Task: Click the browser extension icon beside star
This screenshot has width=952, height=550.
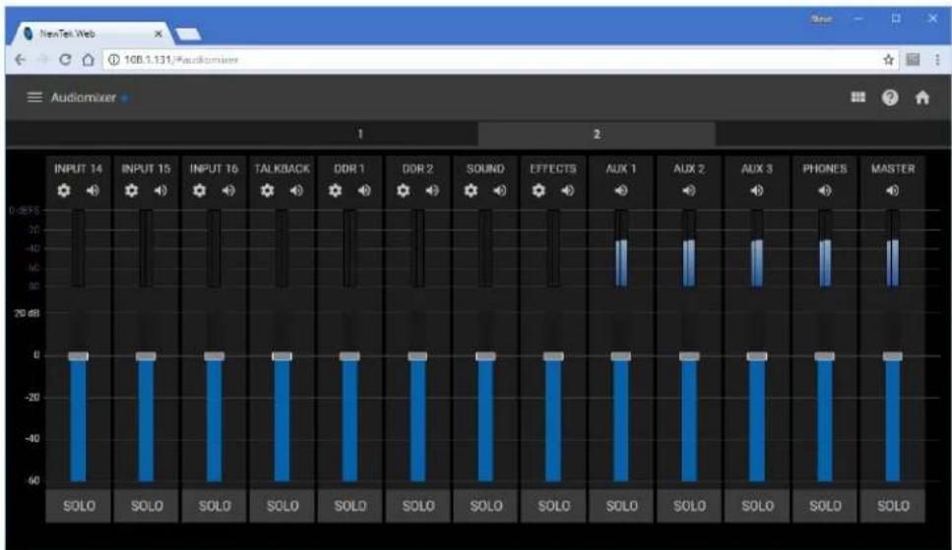Action: tap(913, 59)
